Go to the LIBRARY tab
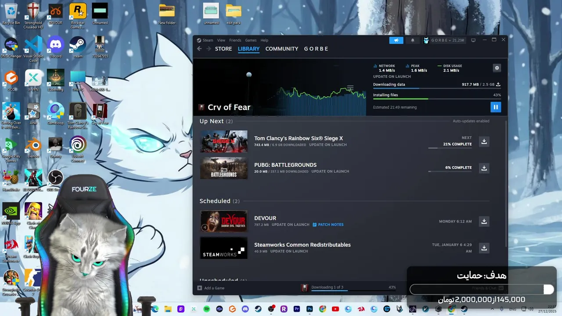The width and height of the screenshot is (562, 316). click(249, 49)
